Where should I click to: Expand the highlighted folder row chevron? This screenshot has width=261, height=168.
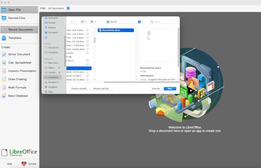(90, 68)
